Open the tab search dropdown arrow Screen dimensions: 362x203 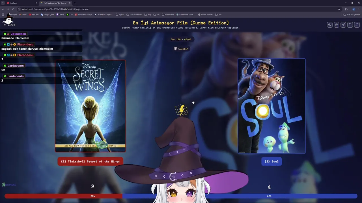pyautogui.click(x=3, y=3)
